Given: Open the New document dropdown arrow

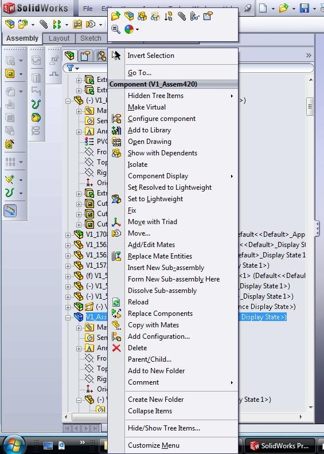Looking at the screenshot, I should (273, 9).
